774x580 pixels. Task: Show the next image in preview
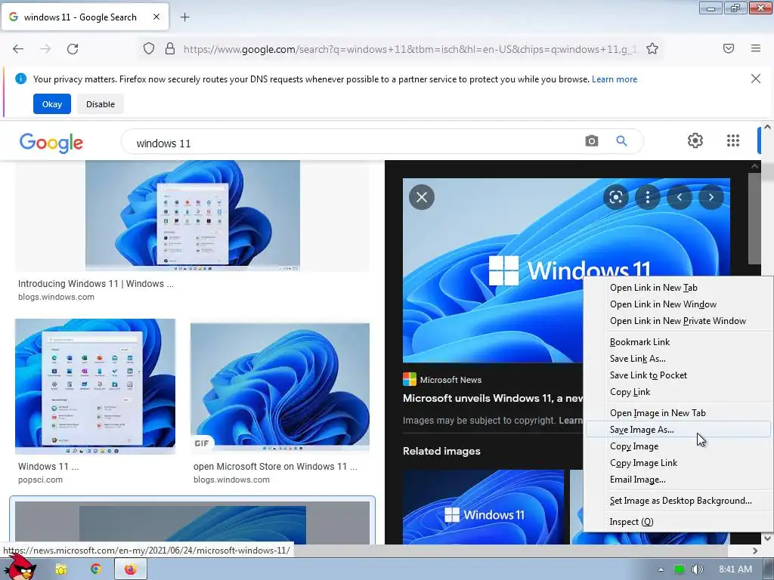711,197
